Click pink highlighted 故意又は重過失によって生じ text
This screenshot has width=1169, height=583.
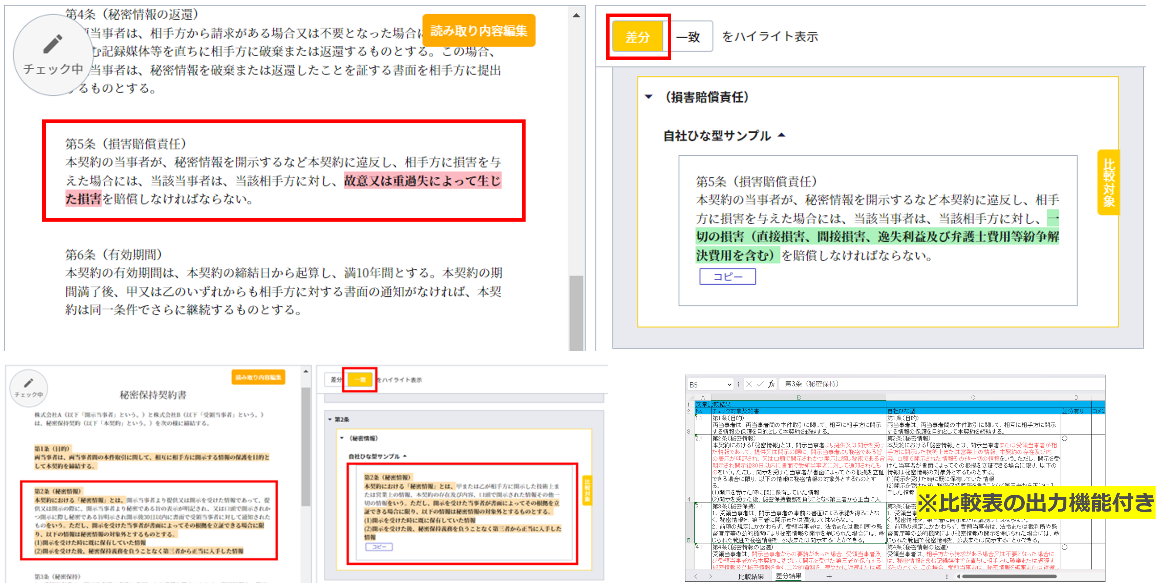pyautogui.click(x=423, y=180)
